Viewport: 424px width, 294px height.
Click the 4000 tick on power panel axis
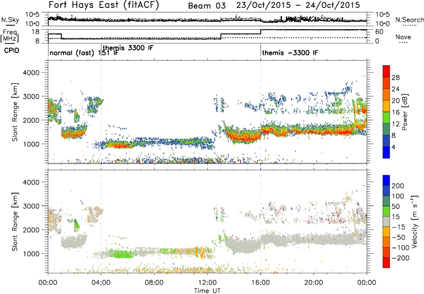(x=31, y=73)
